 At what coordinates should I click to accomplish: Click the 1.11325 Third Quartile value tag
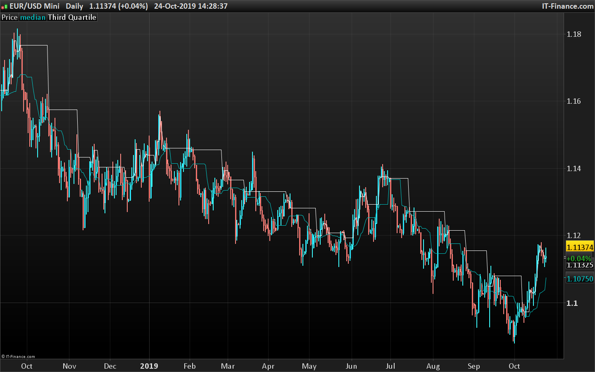580,265
